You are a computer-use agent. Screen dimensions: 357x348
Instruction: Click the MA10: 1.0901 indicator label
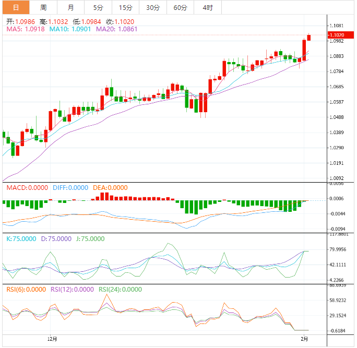click(x=70, y=30)
